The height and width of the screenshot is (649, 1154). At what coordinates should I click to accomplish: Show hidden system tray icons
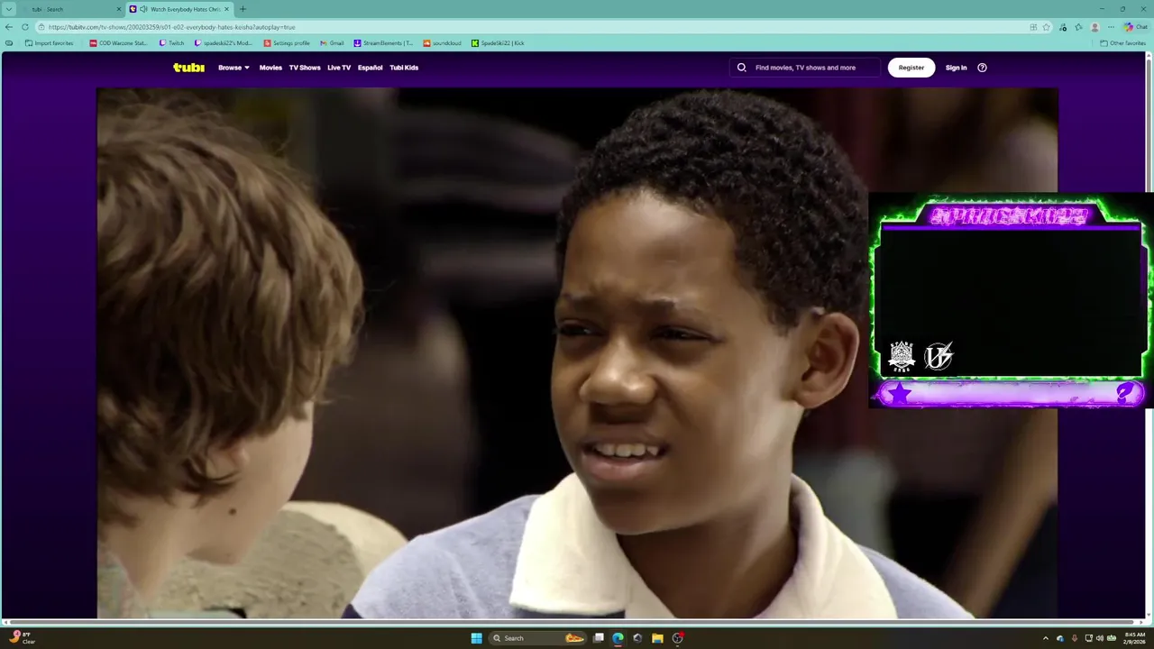(1046, 638)
